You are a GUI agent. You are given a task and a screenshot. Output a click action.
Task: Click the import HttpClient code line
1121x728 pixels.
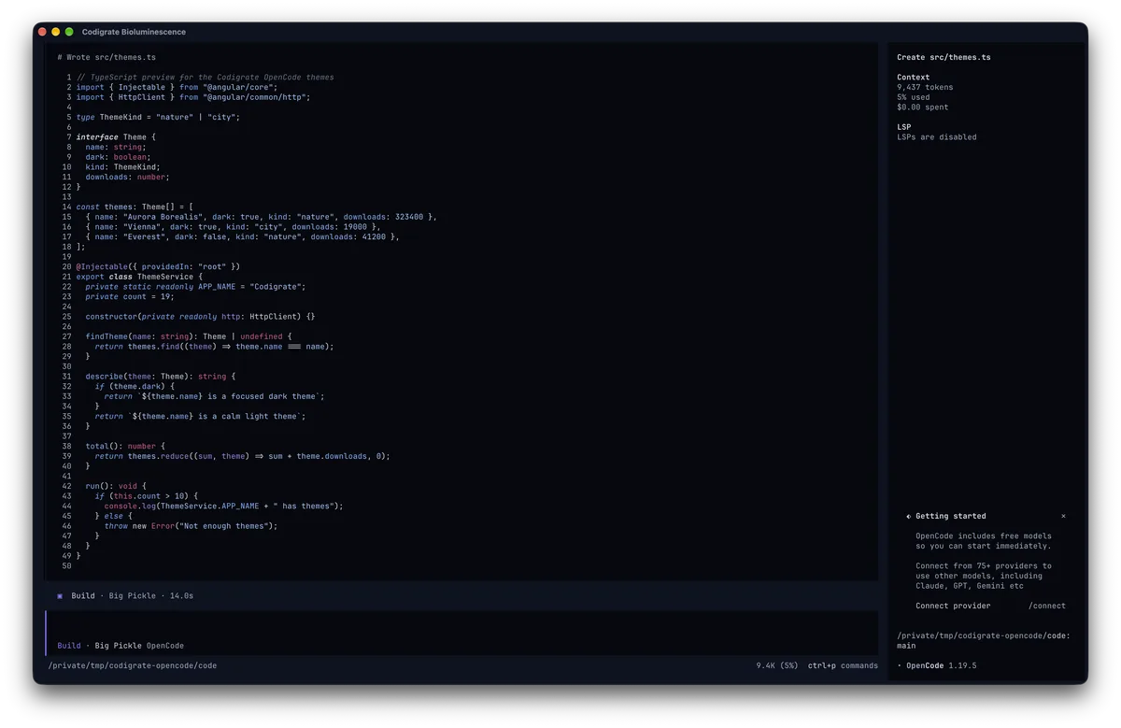[193, 97]
